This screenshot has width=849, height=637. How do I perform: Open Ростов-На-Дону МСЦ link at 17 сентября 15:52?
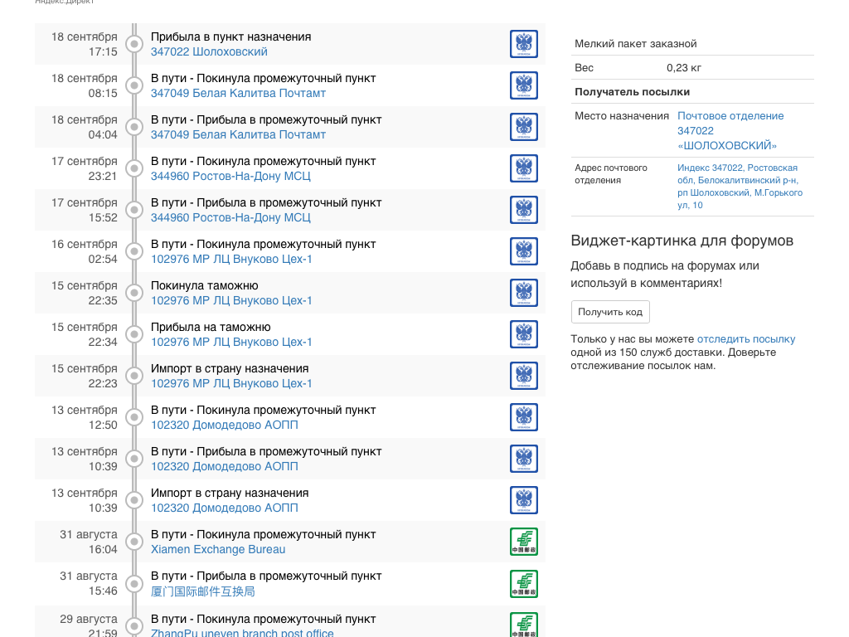(x=230, y=217)
